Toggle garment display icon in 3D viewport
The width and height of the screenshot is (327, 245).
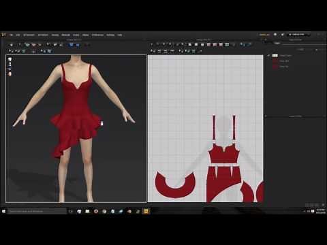pos(10,59)
